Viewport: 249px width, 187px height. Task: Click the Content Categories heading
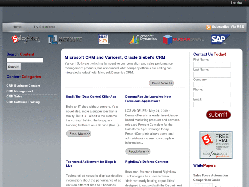pos(24,77)
